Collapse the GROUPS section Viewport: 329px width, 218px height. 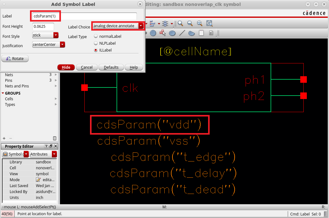pos(3,93)
